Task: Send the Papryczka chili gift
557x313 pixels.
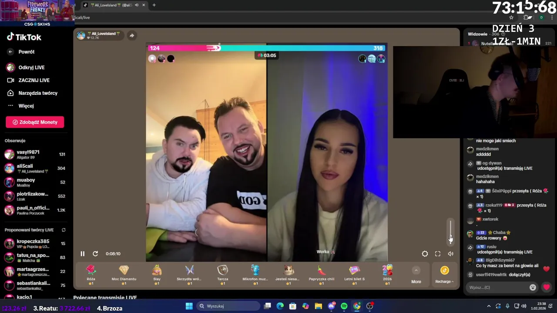Action: pyautogui.click(x=321, y=275)
